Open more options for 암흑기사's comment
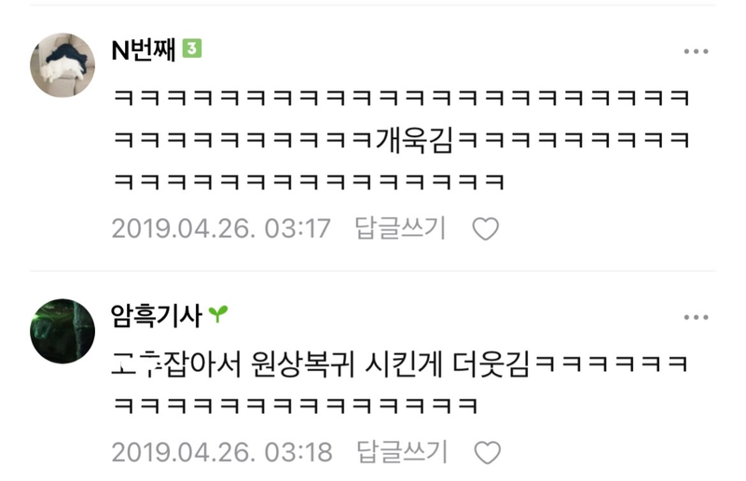The width and height of the screenshot is (746, 481). pos(696,317)
